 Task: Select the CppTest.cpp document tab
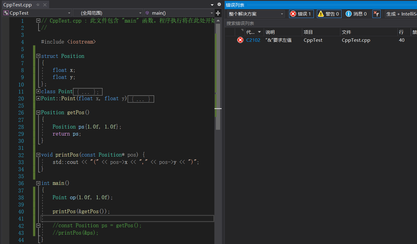(17, 5)
